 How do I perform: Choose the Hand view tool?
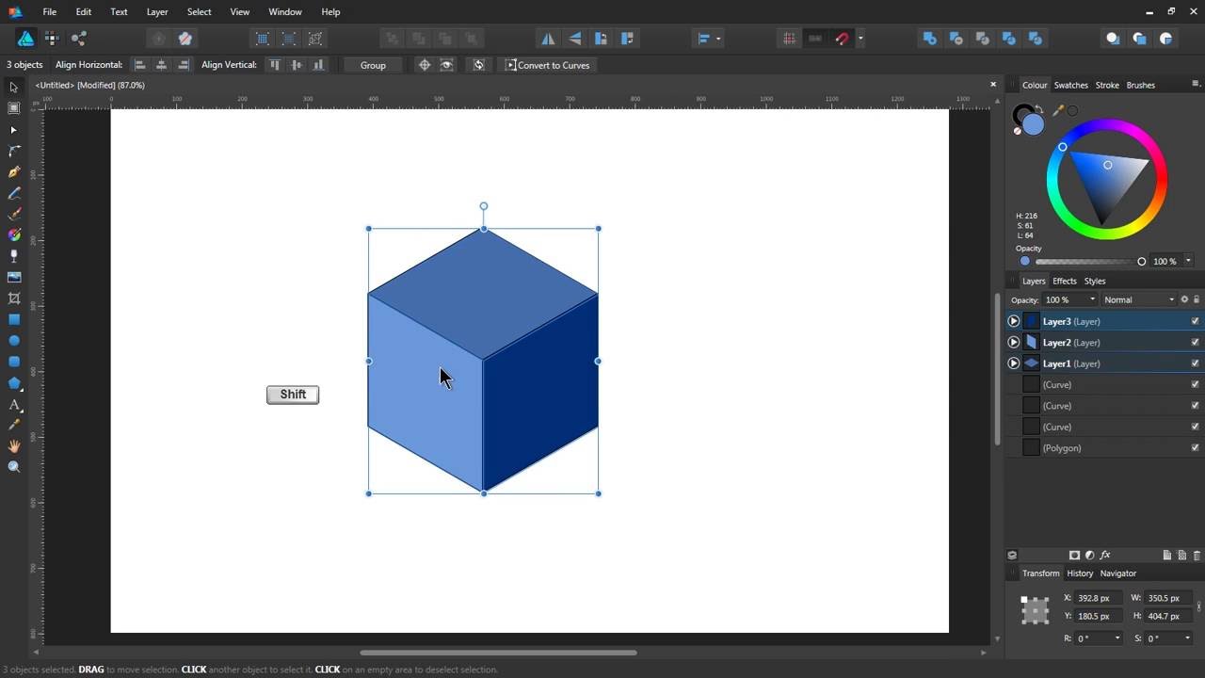[14, 446]
